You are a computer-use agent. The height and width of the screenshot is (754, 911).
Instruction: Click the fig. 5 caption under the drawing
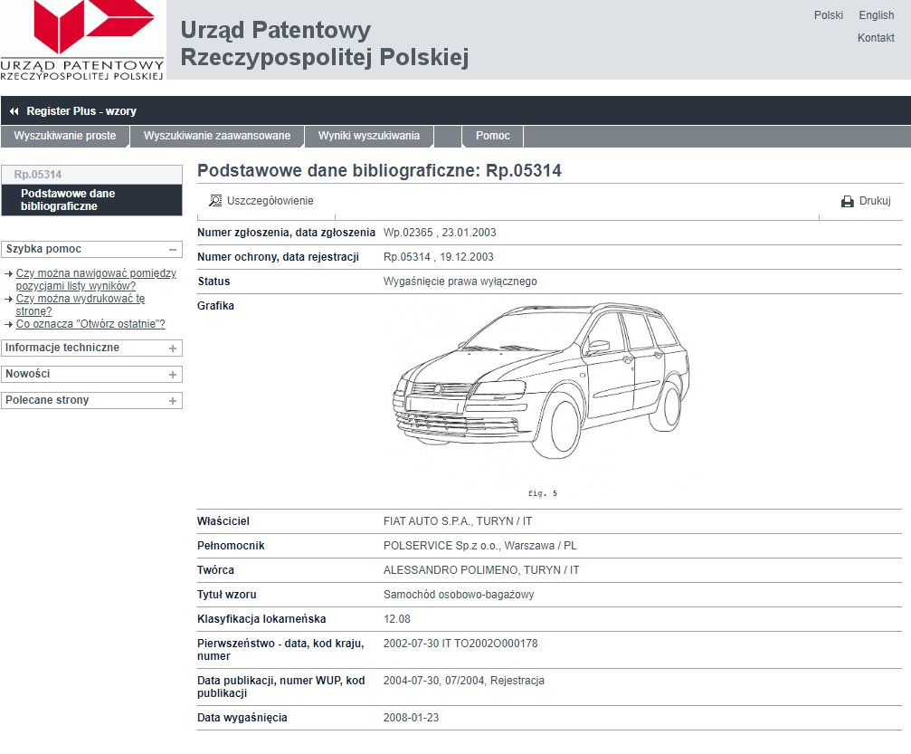click(x=543, y=493)
